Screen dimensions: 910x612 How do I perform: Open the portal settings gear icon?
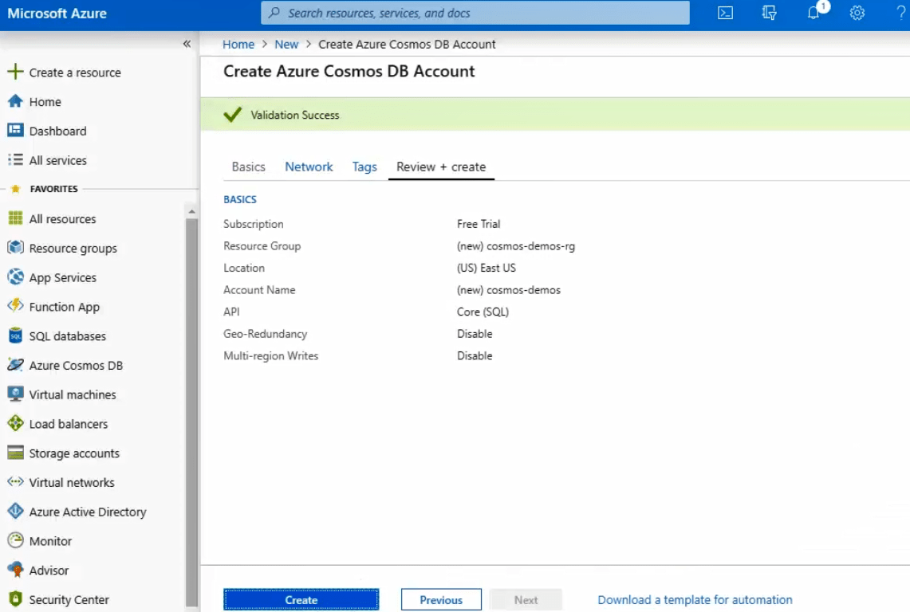857,13
